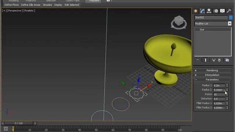This screenshot has height=132, width=235.
Task: Open Define Flows in Populate ribbon
Action: pos(11,5)
